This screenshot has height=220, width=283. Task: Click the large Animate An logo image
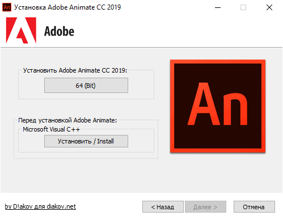[218, 106]
